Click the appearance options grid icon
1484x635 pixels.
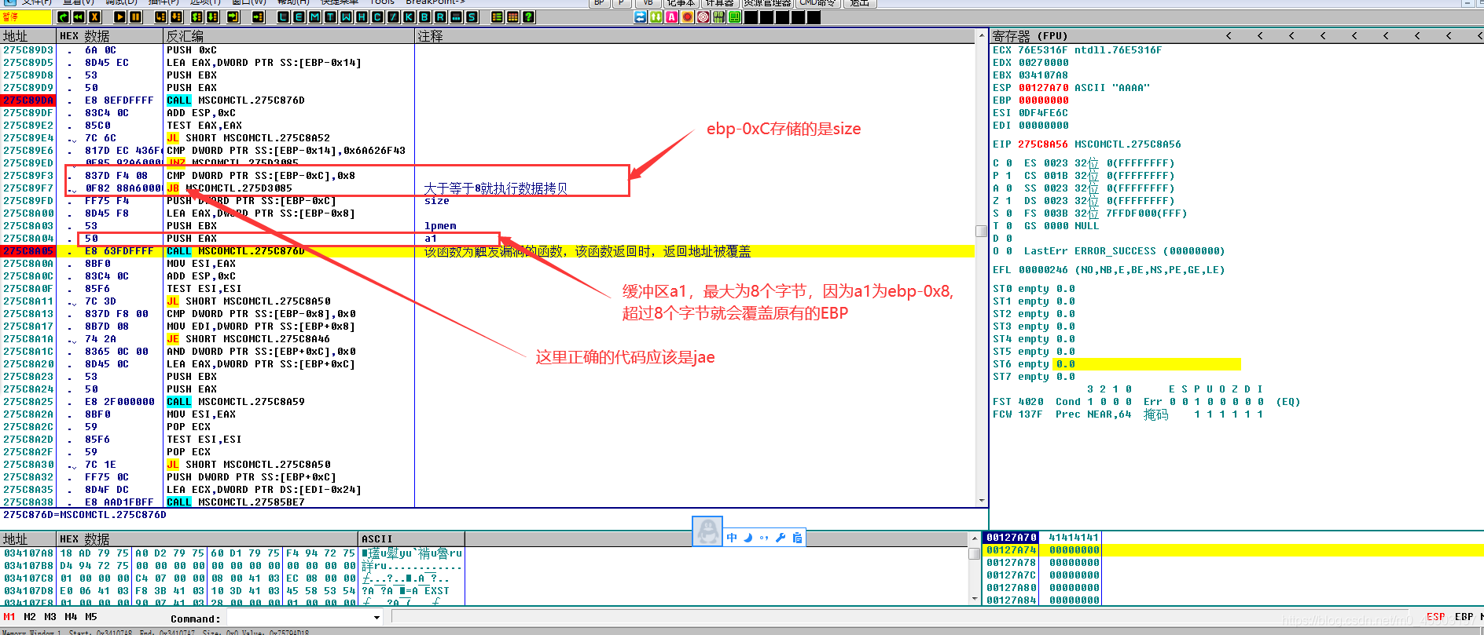point(512,17)
